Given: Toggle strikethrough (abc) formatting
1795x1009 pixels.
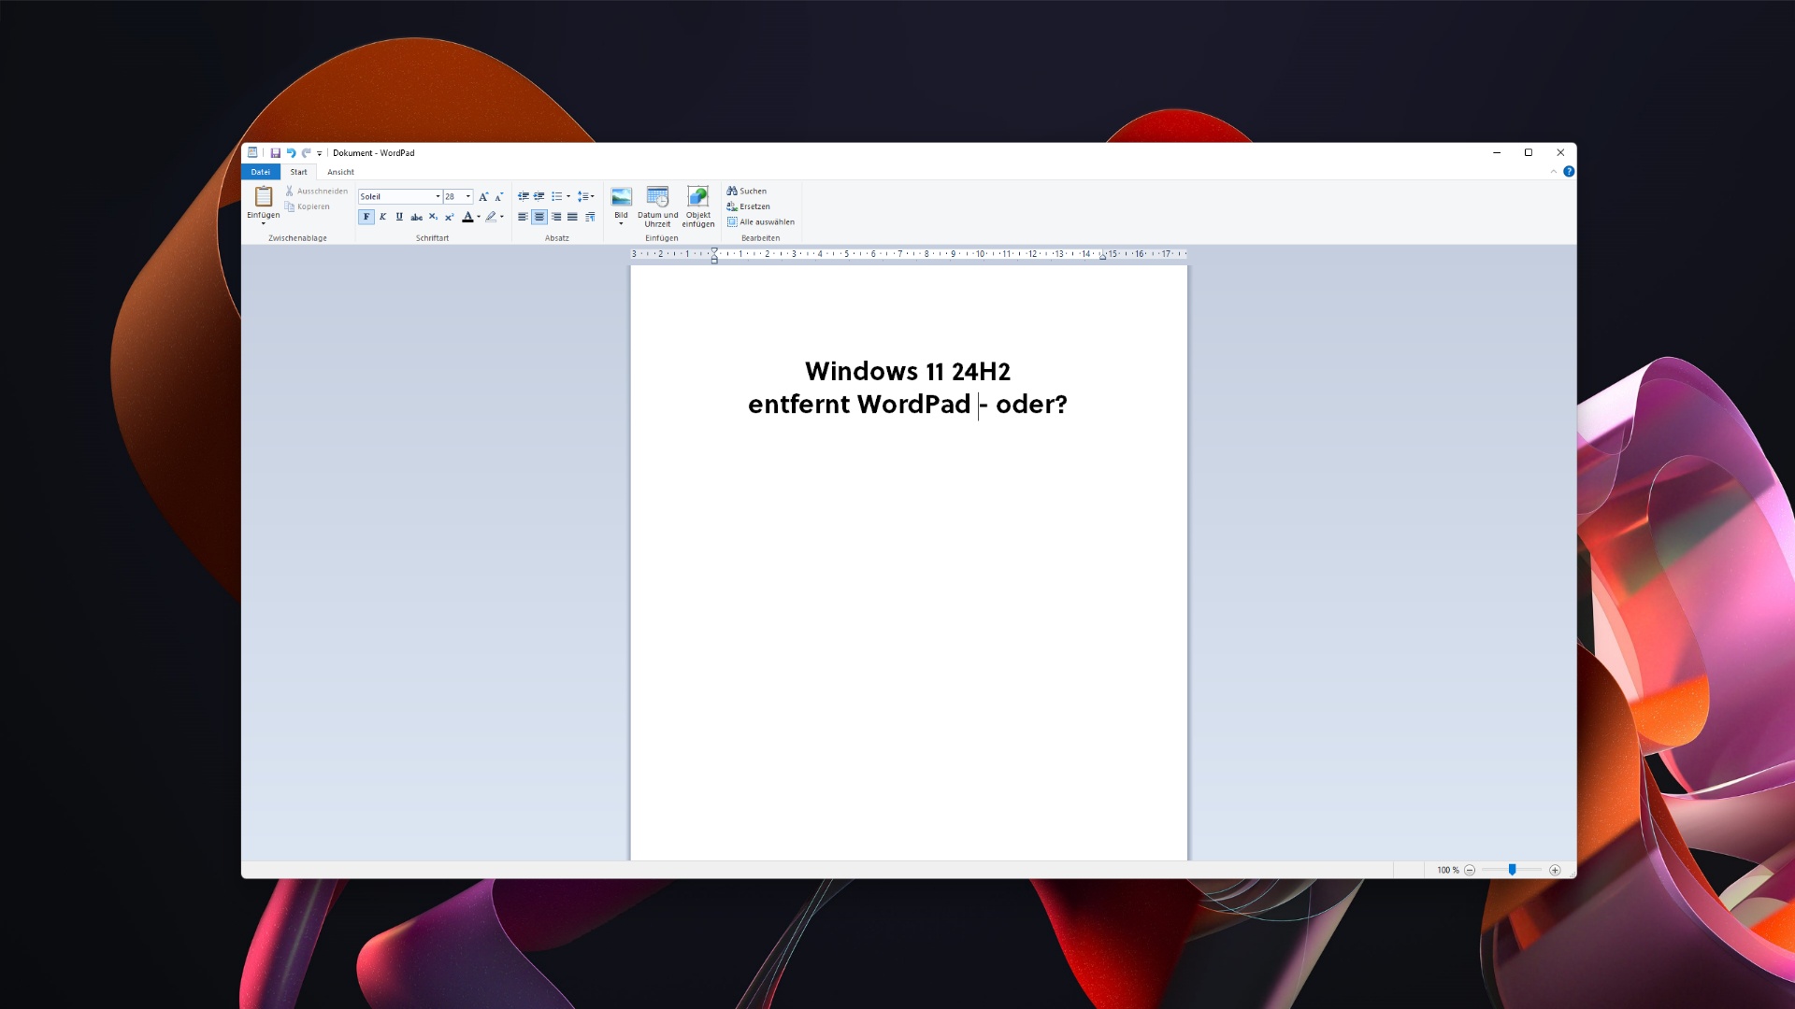Looking at the screenshot, I should pyautogui.click(x=416, y=217).
